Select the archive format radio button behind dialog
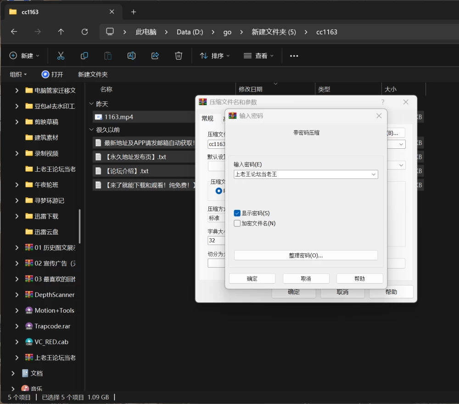 point(218,191)
